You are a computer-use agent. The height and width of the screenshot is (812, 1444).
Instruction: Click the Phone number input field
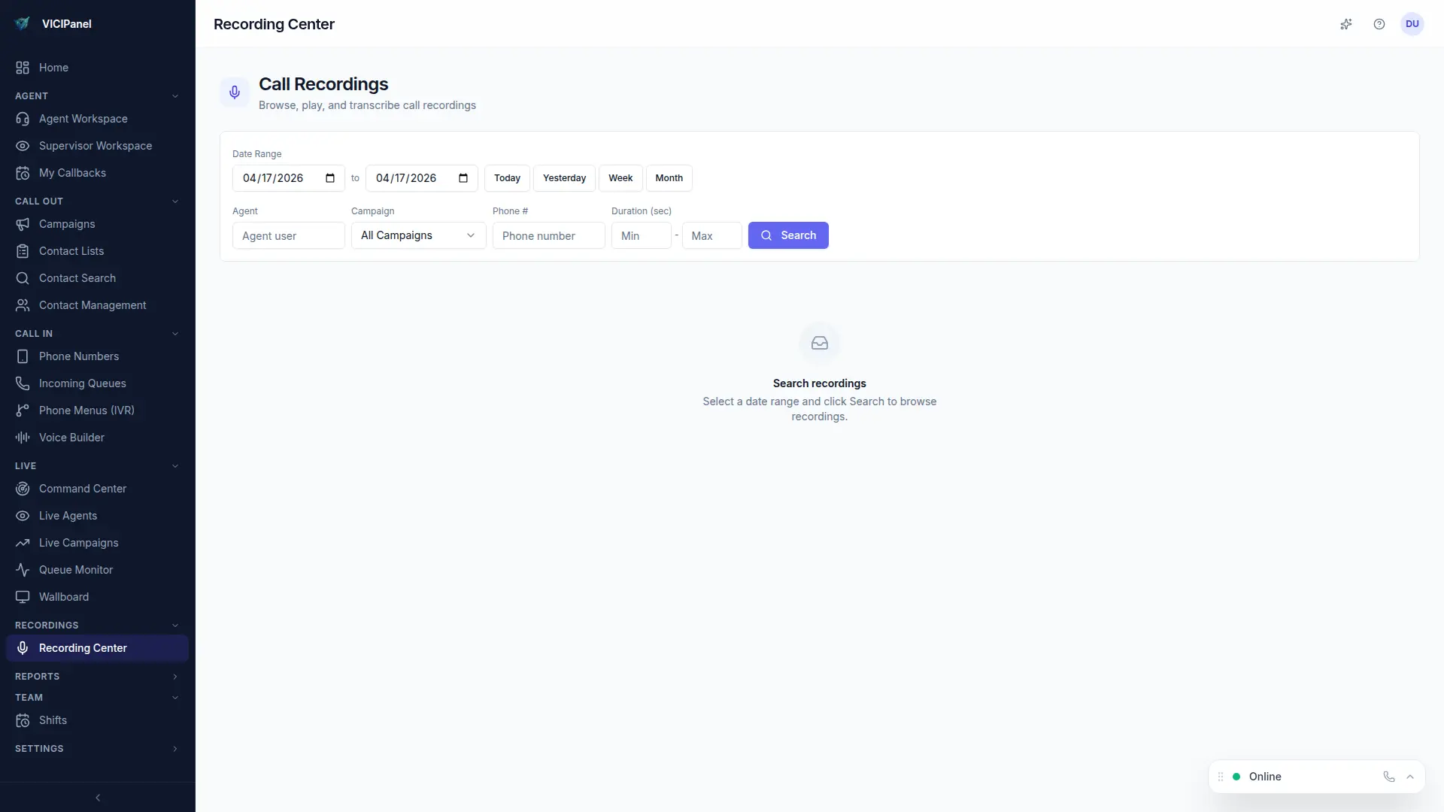(x=548, y=235)
